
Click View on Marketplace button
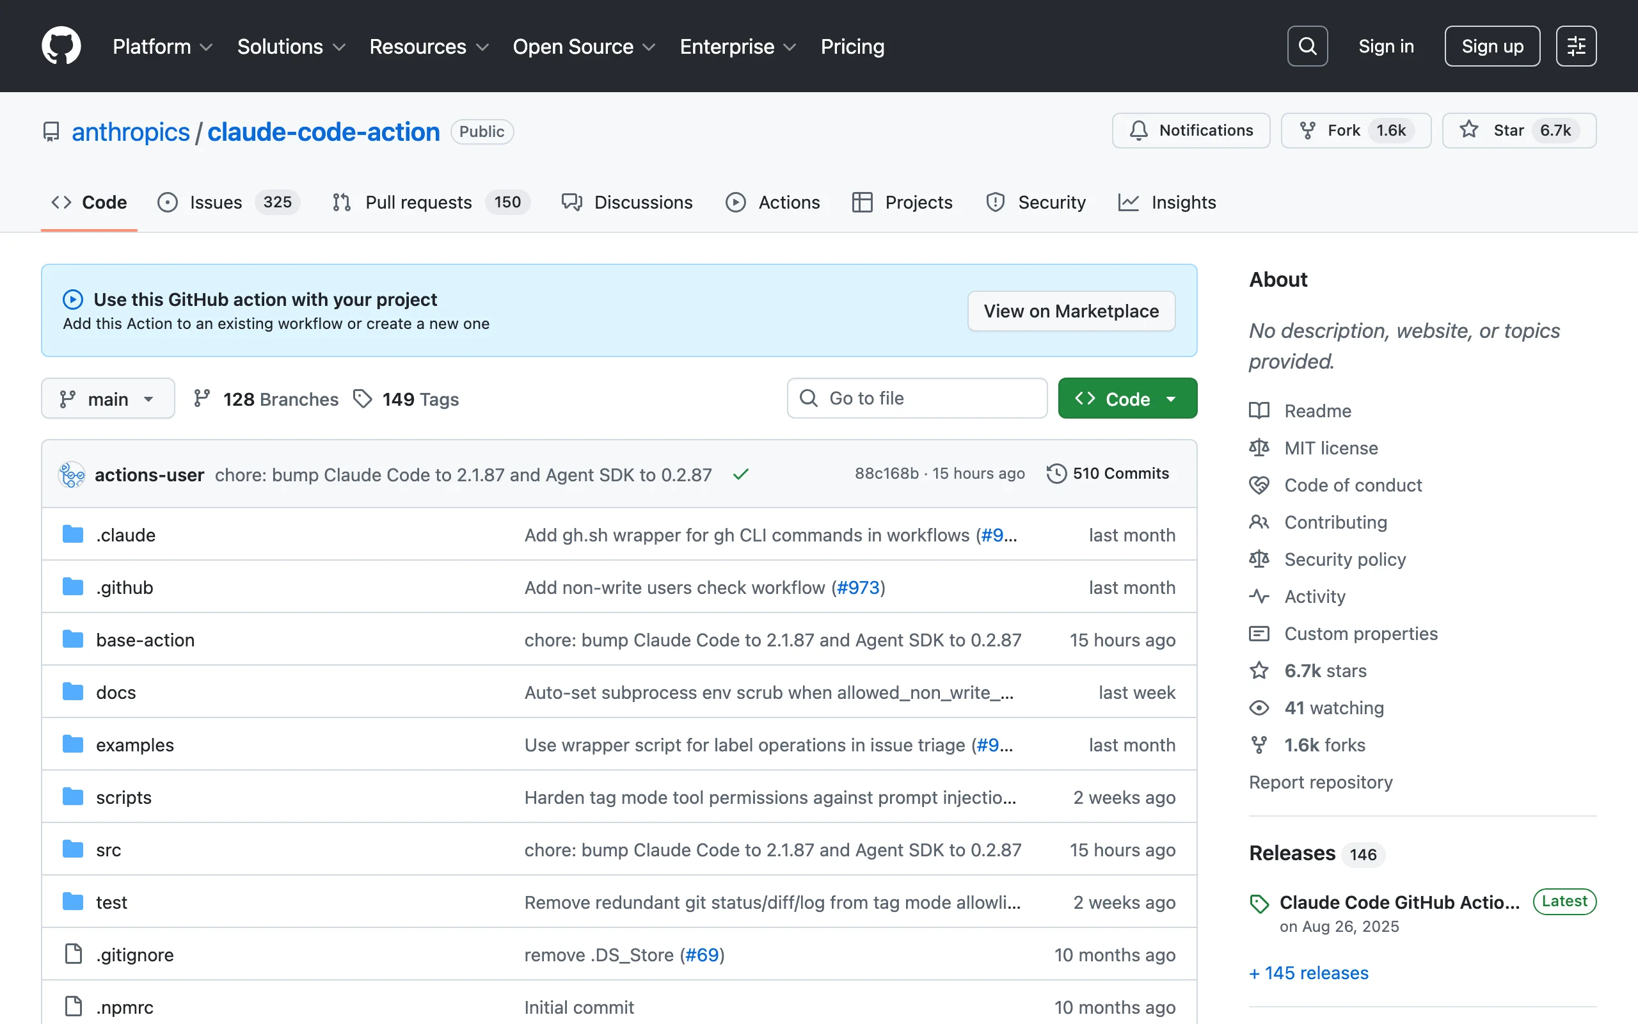tap(1071, 311)
